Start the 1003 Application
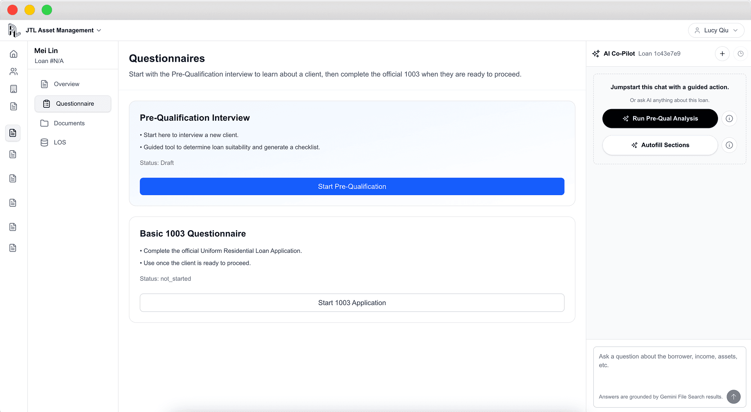 point(352,302)
